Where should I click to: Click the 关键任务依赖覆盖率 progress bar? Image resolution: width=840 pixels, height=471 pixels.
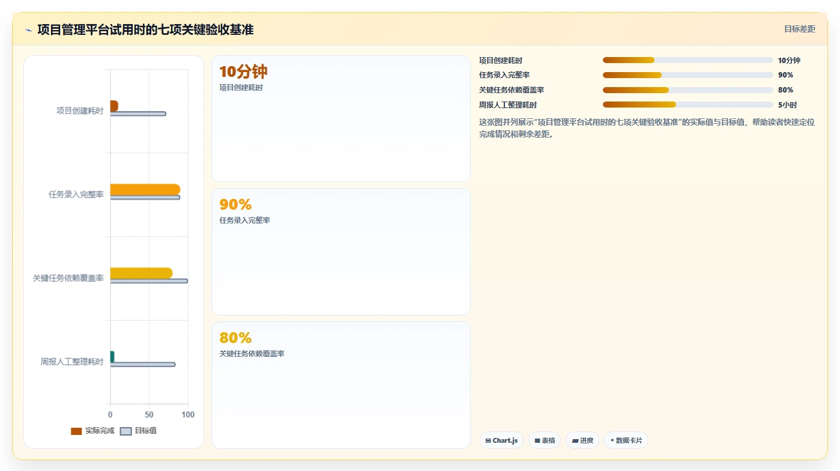pyautogui.click(x=687, y=90)
